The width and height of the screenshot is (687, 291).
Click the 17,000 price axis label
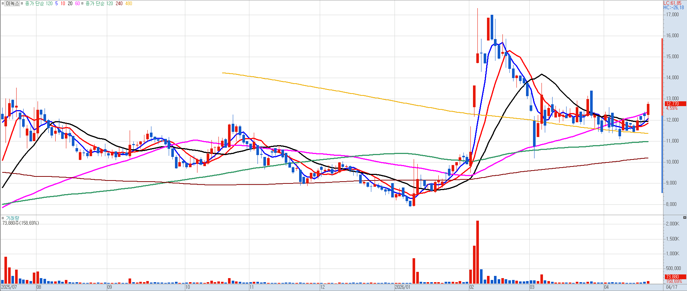(x=673, y=15)
